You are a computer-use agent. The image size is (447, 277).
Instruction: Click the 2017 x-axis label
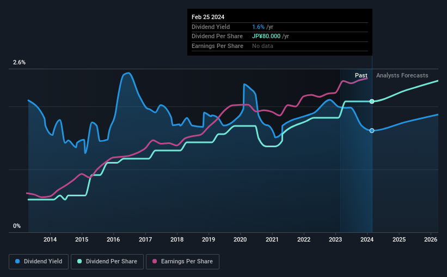tap(145, 239)
